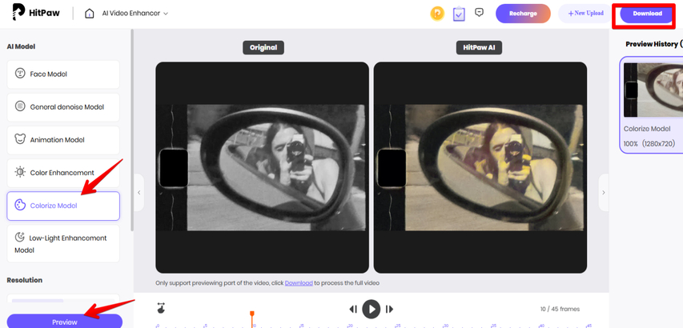Viewport: 683px width, 328px height.
Task: Open the AI Video Enhancer dropdown
Action: click(137, 14)
